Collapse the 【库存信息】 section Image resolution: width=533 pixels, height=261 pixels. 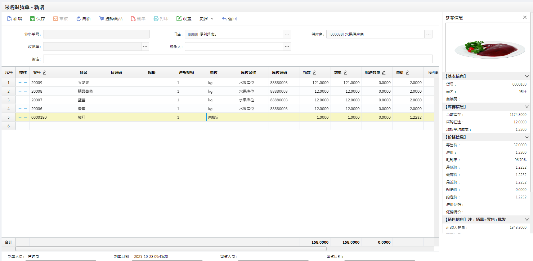pos(526,107)
